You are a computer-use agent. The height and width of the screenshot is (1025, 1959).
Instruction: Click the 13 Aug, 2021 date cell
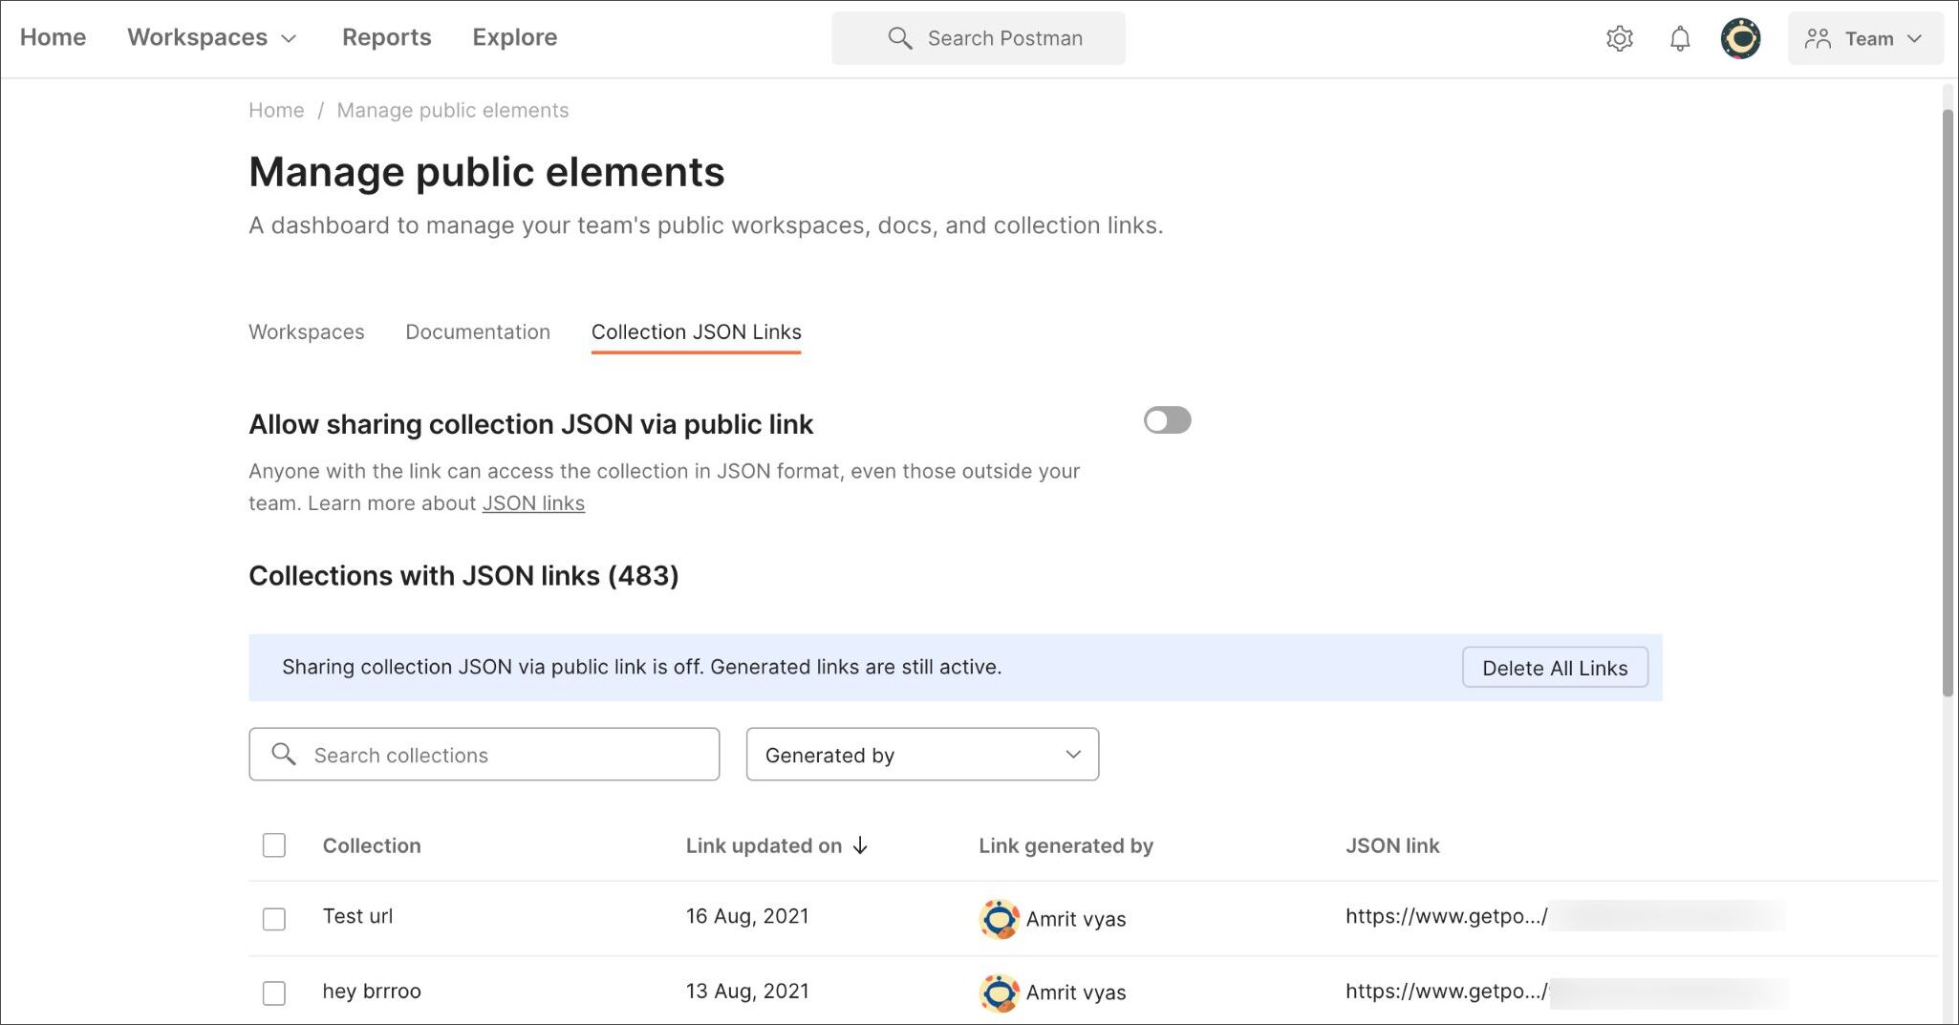(x=747, y=991)
